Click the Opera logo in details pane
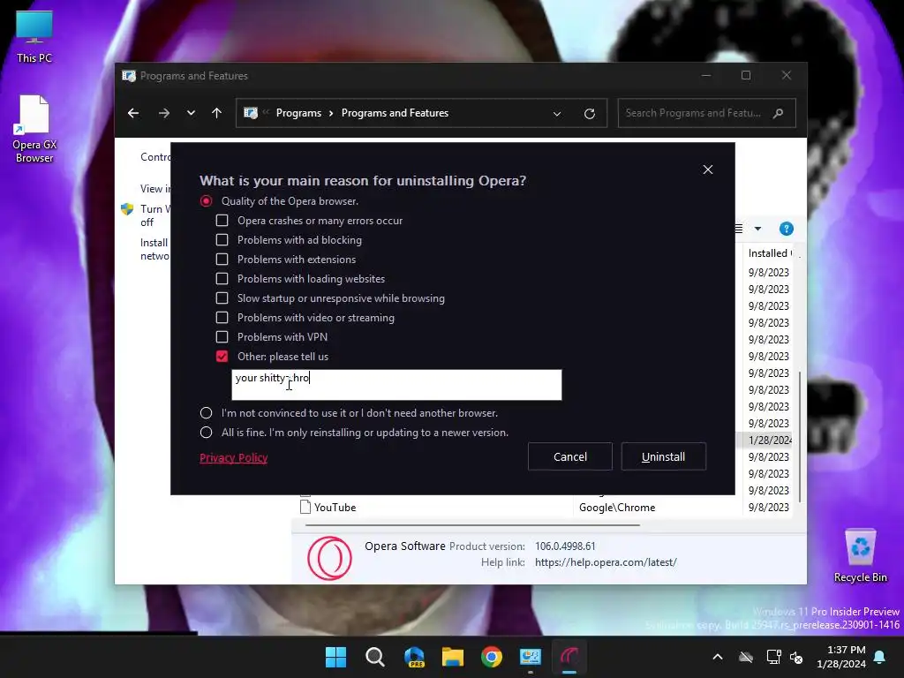Screen dimensions: 904x678 click(x=329, y=558)
